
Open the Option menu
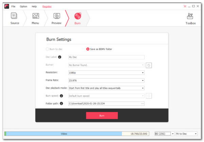tap(23, 6)
